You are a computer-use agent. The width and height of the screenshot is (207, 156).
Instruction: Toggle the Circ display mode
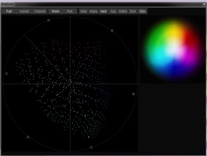tap(143, 11)
